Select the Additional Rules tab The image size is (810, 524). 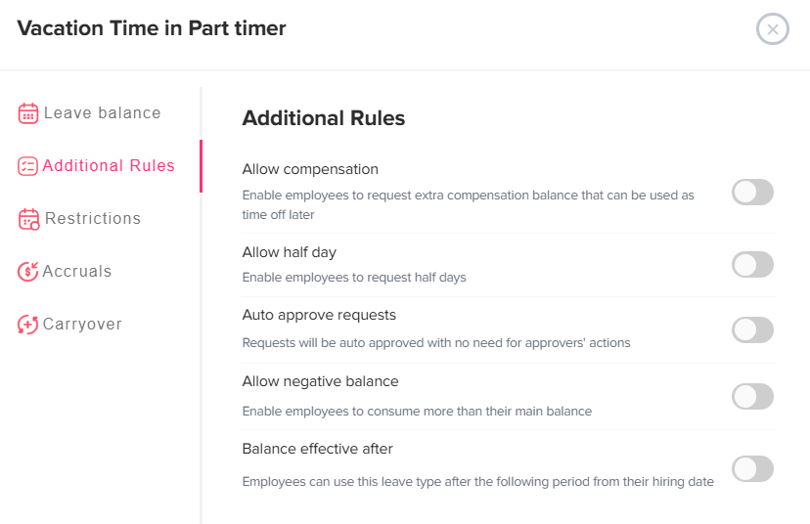pyautogui.click(x=109, y=166)
